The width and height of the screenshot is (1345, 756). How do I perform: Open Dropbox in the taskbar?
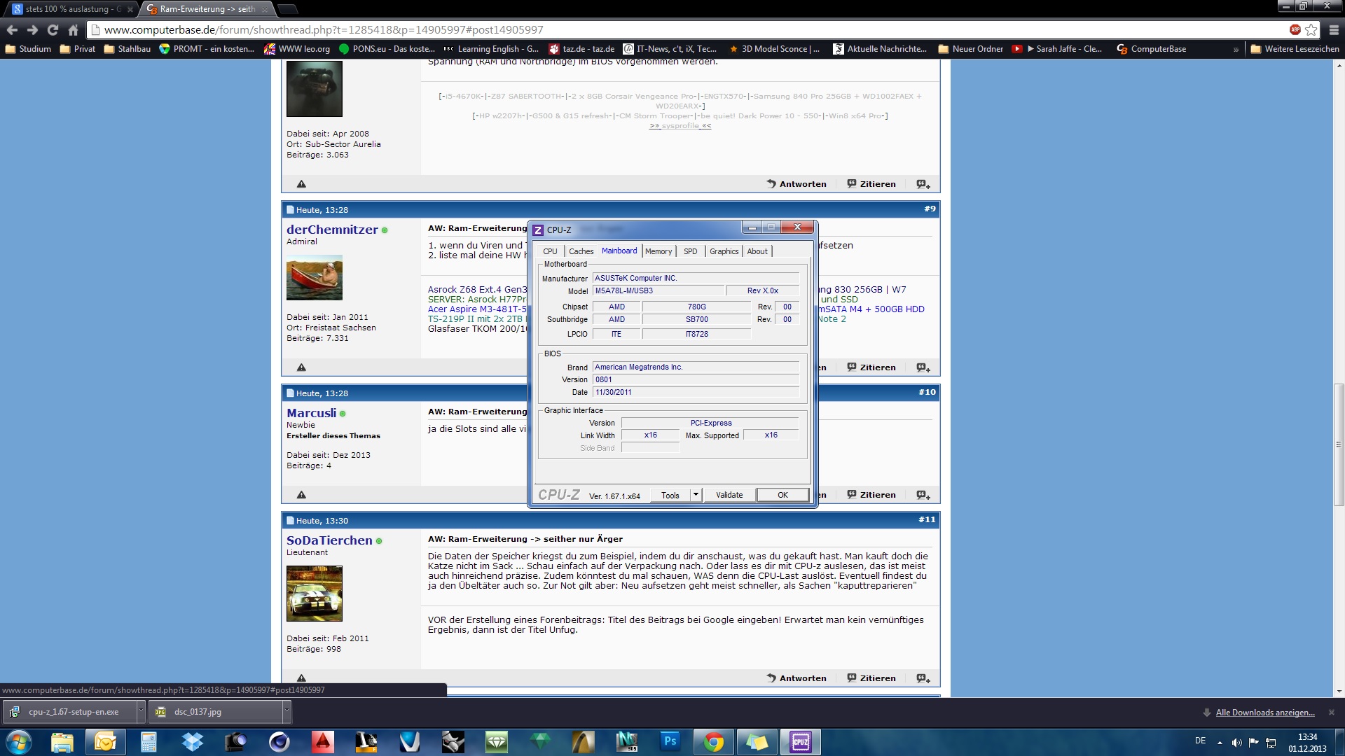[x=192, y=741]
